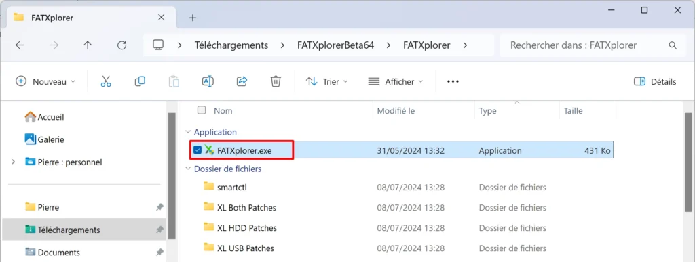695x262 pixels.
Task: Click the Paste clipboard icon
Action: tap(174, 81)
